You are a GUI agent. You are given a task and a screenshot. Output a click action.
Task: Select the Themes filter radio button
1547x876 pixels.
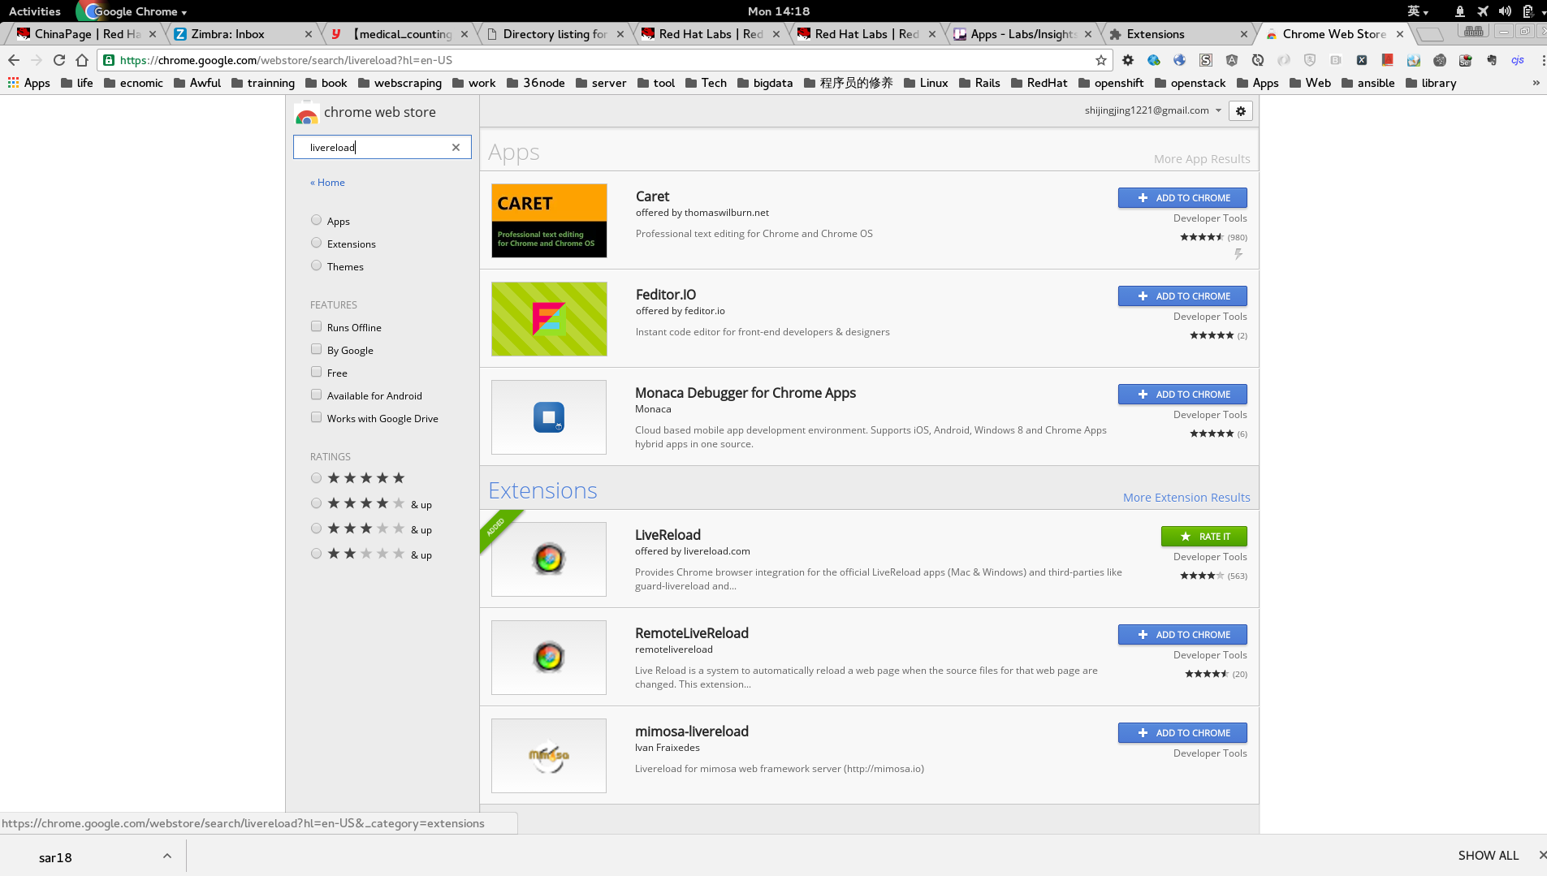[x=316, y=265]
